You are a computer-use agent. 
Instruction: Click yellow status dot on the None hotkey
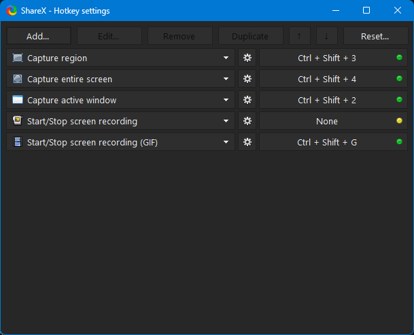[399, 121]
